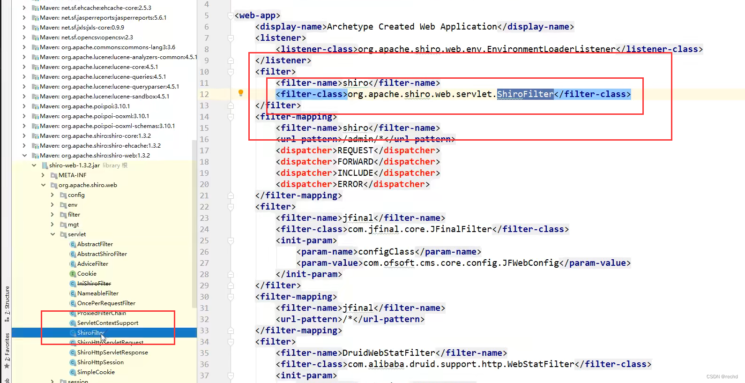Click the Maven shiro-core library icon
This screenshot has width=745, height=383.
pos(35,136)
